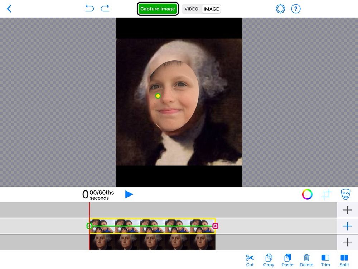Screen dimensions: 358x269
Task: Redo the last undone edit
Action: click(105, 9)
